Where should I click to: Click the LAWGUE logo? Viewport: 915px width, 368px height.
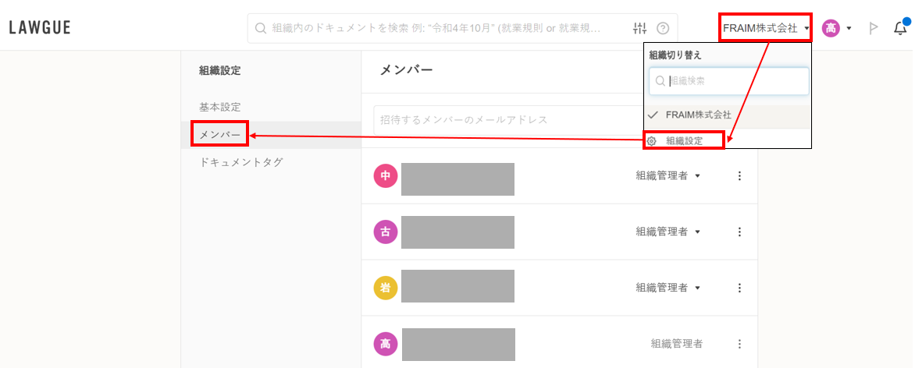[x=40, y=28]
